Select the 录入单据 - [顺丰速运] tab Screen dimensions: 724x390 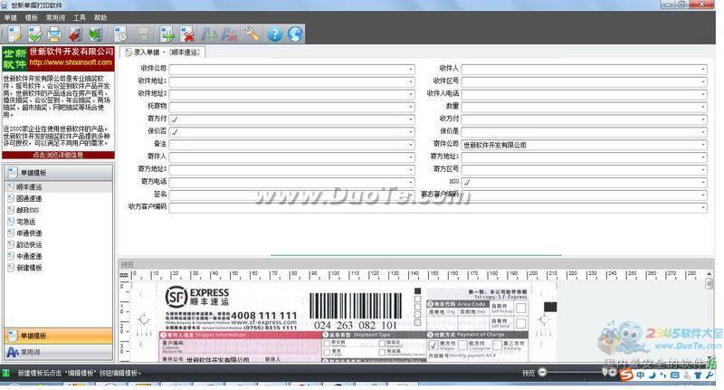click(163, 52)
